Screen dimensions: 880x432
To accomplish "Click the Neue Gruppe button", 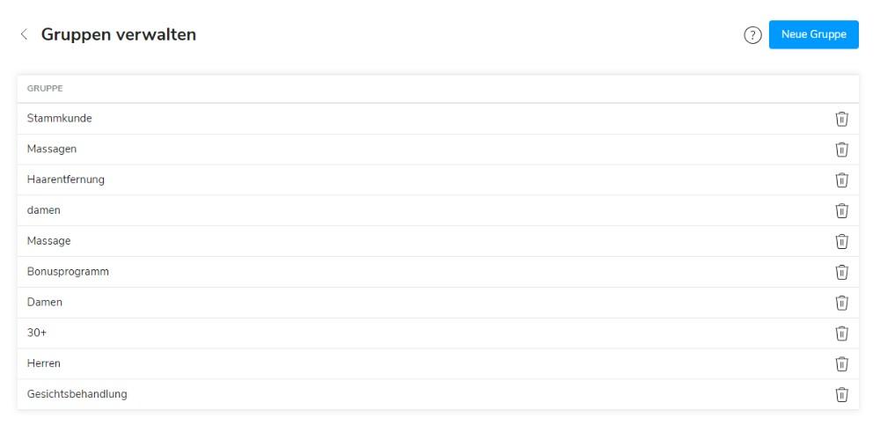I will pos(813,35).
